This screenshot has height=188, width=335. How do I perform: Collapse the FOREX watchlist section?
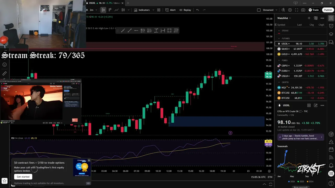279,60
